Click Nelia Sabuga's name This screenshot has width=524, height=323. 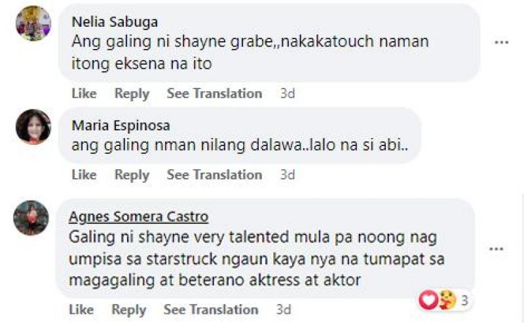click(115, 22)
